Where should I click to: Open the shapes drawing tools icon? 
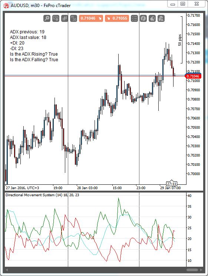tap(161, 18)
